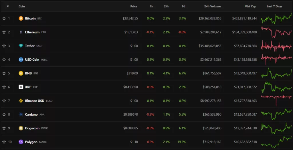This screenshot has width=293, height=150.
Task: Click Bitcoin price $23,543.55
Action: (x=130, y=19)
